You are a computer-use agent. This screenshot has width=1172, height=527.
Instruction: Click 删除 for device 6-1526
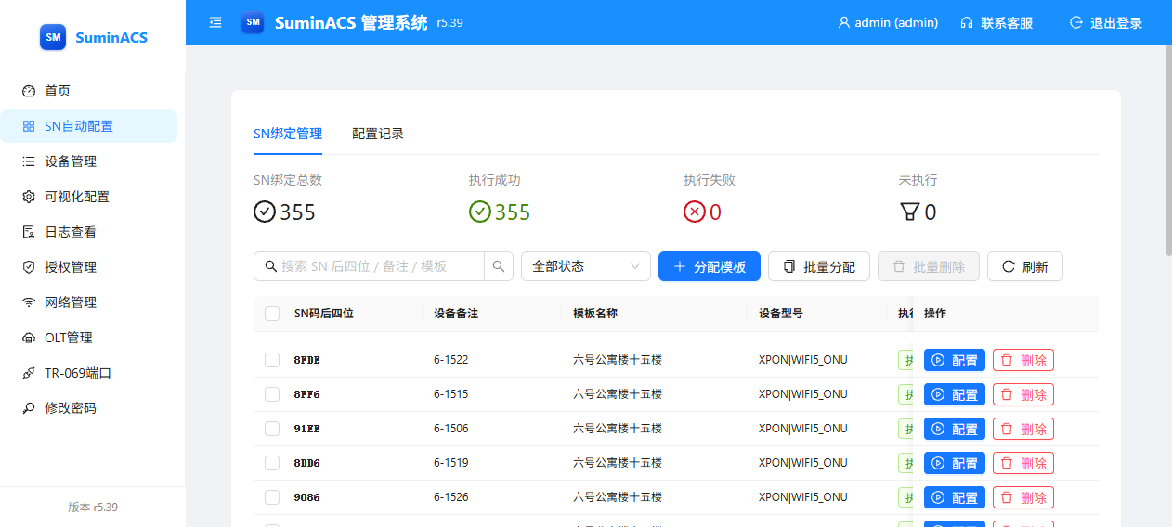pos(1023,497)
